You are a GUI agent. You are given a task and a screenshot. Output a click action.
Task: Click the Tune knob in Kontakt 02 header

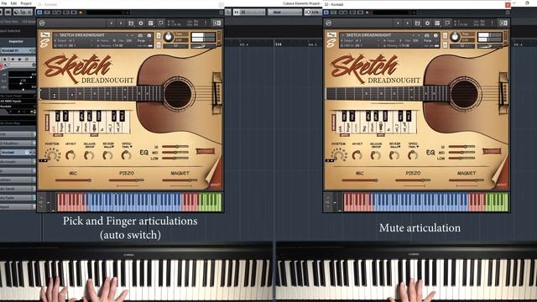tap(455, 37)
